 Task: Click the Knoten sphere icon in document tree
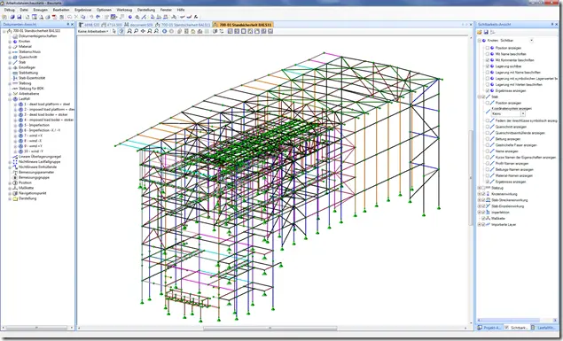[15, 42]
